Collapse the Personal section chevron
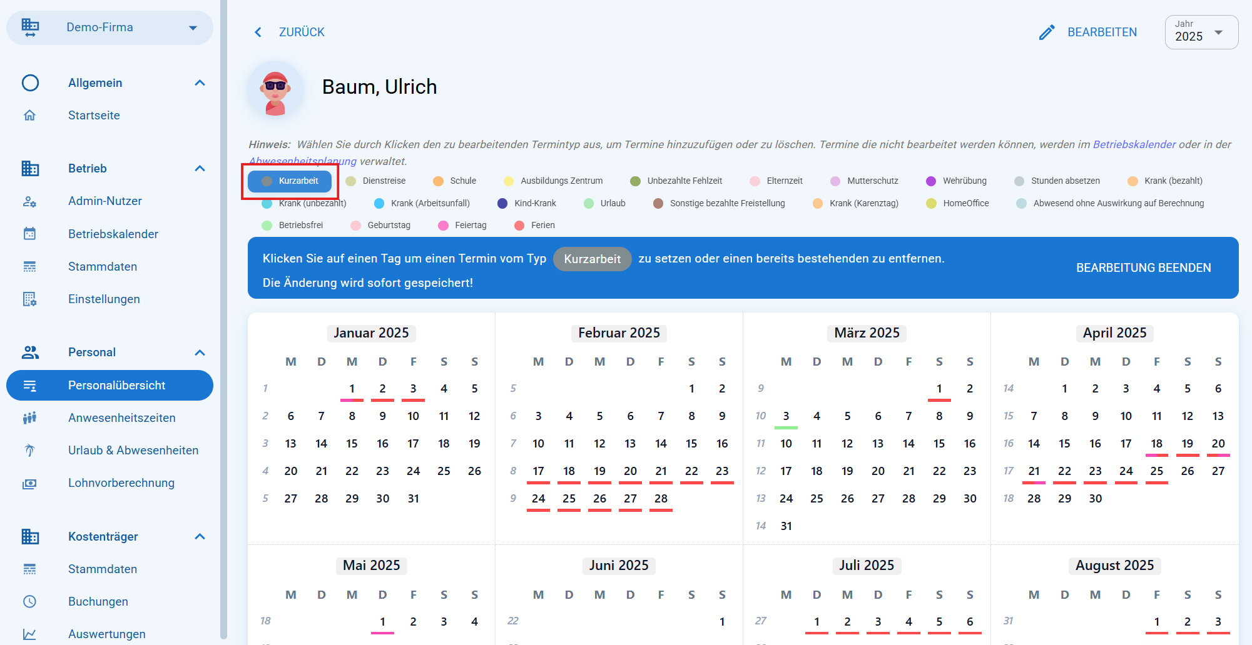The height and width of the screenshot is (645, 1252). (200, 352)
